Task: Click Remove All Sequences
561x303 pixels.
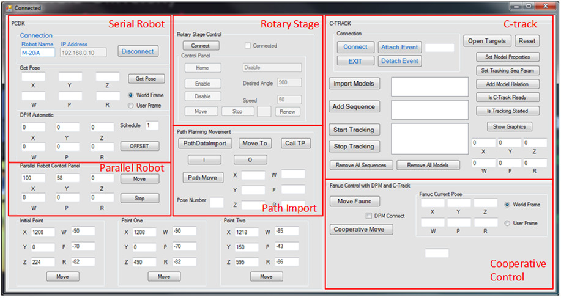Action: click(360, 166)
